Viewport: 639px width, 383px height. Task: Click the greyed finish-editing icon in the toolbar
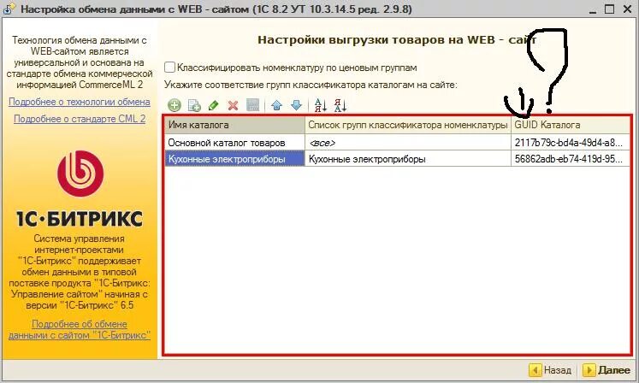point(252,105)
